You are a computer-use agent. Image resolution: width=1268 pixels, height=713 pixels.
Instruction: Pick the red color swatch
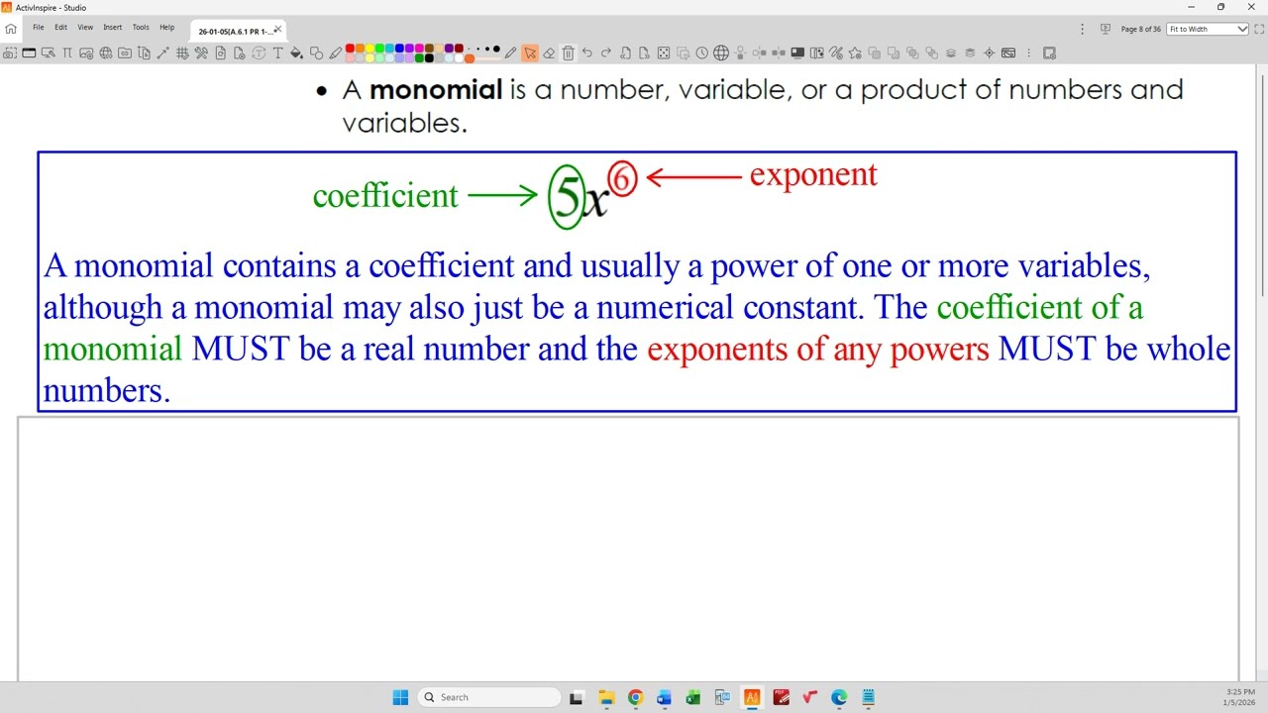coord(350,48)
